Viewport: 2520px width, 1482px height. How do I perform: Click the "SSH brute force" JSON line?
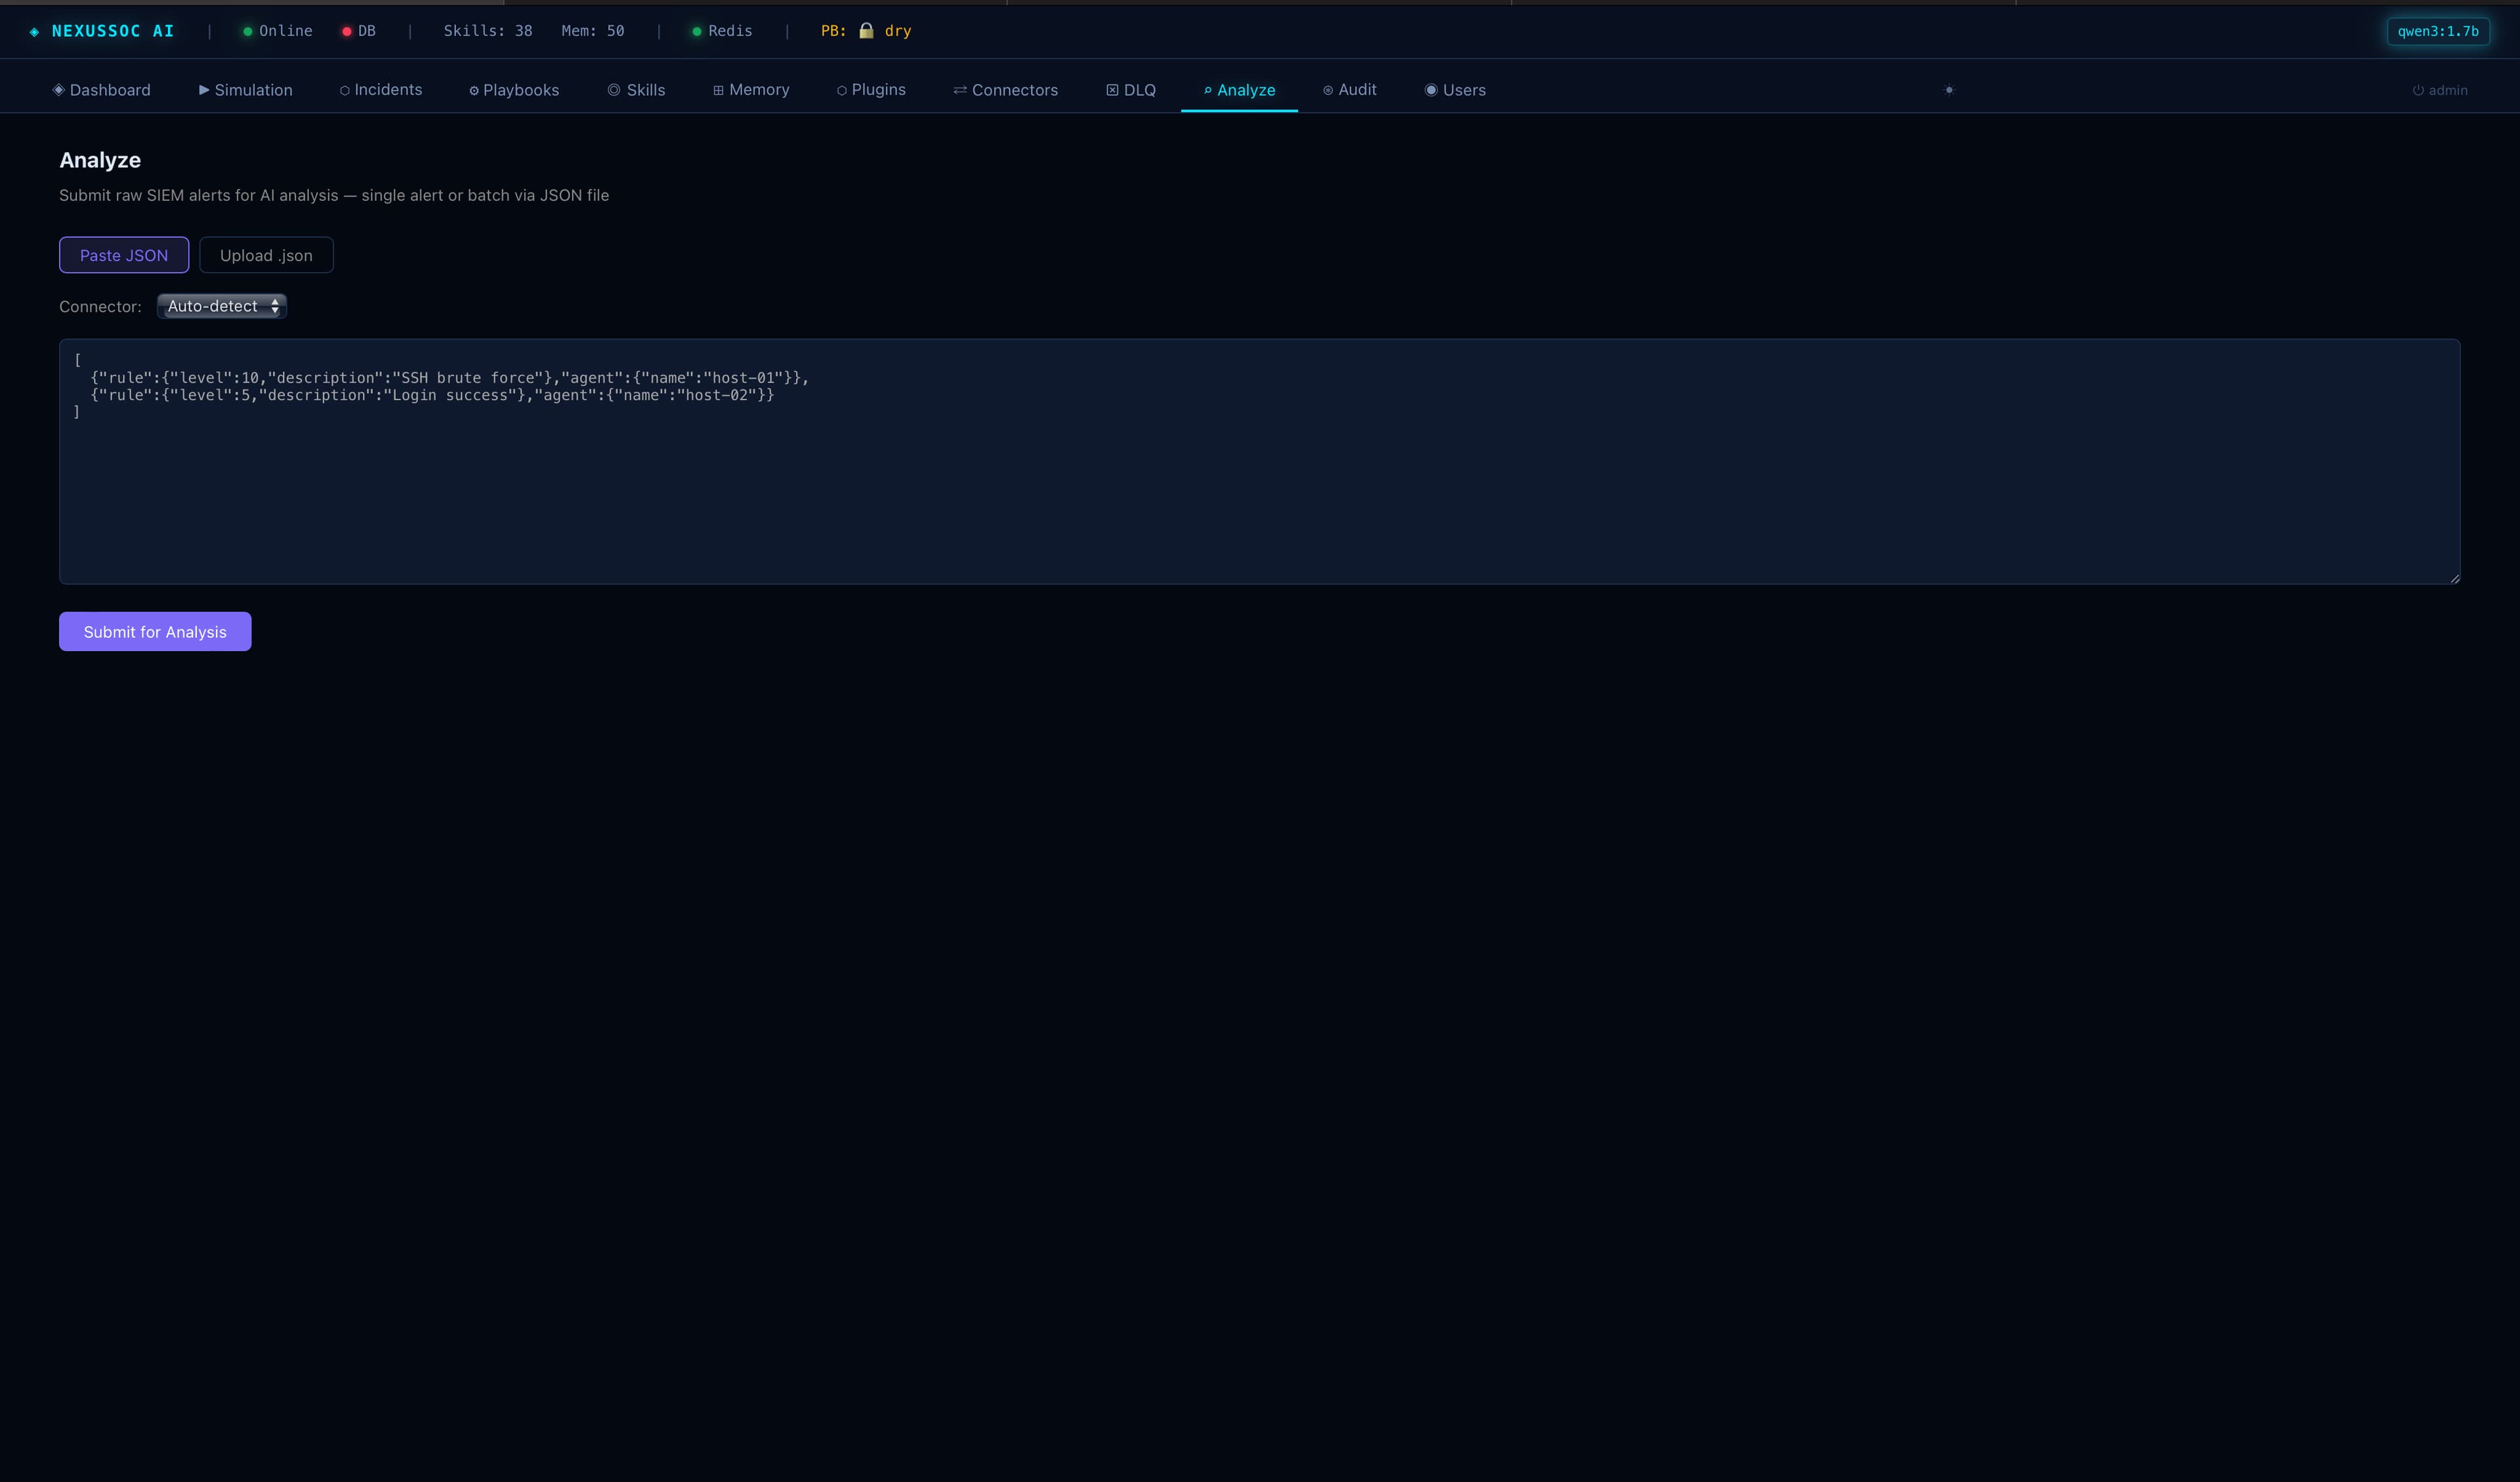coord(450,377)
